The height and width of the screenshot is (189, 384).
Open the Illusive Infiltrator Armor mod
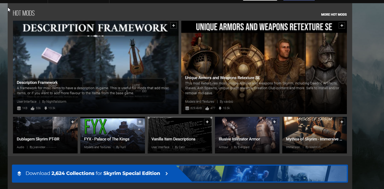(x=239, y=139)
